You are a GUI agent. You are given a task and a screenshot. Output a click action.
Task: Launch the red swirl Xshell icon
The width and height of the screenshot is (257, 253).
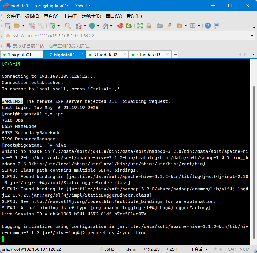coord(120,26)
